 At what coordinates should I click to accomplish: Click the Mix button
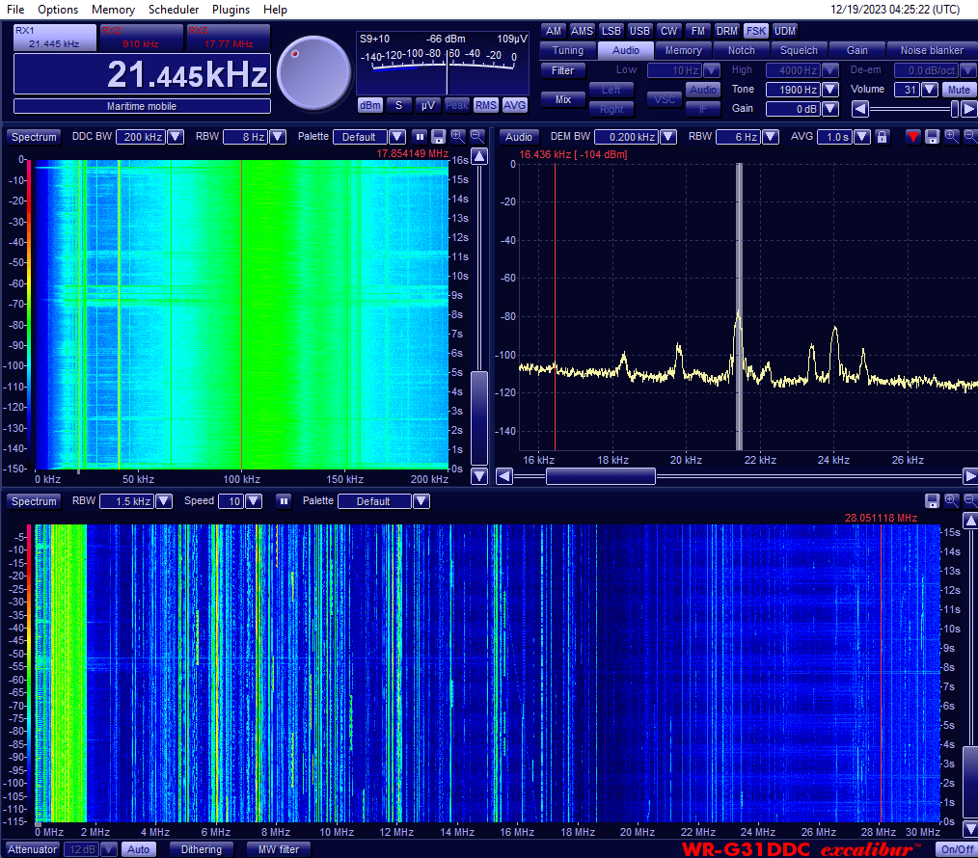562,99
